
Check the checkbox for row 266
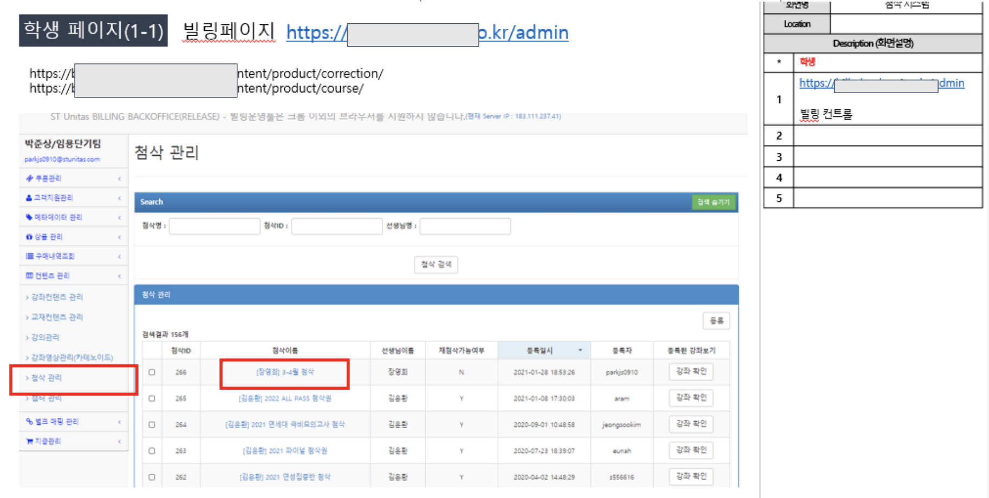pos(152,372)
